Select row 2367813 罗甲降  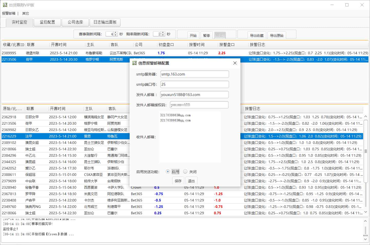182,194
